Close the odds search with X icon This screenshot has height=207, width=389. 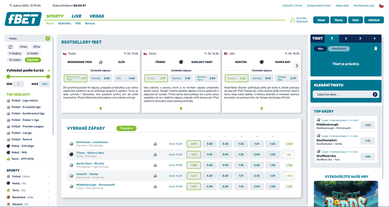49,70
